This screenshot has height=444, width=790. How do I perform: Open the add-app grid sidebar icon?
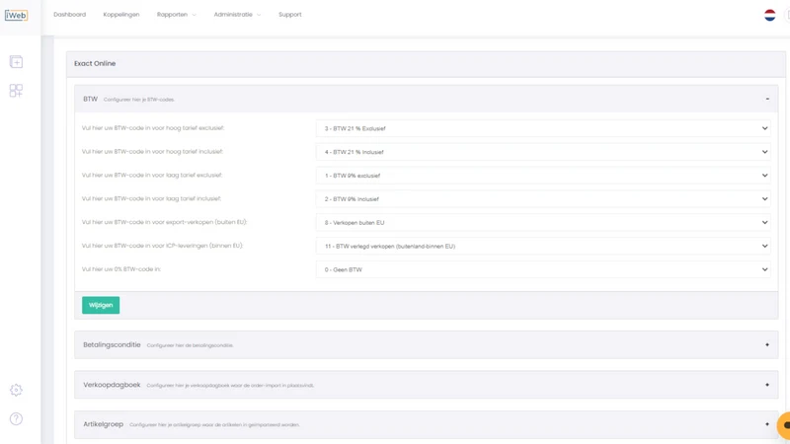[16, 91]
